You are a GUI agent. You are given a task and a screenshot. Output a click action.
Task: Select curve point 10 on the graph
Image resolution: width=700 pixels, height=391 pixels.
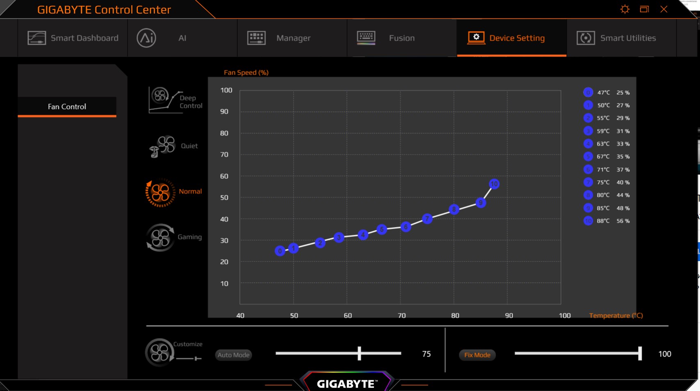pos(494,184)
